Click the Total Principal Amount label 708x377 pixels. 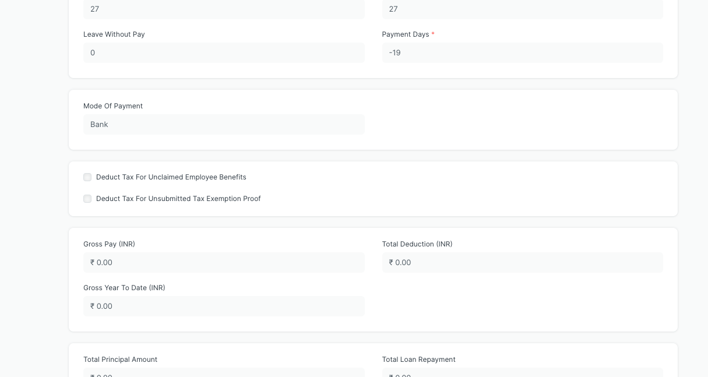(120, 360)
